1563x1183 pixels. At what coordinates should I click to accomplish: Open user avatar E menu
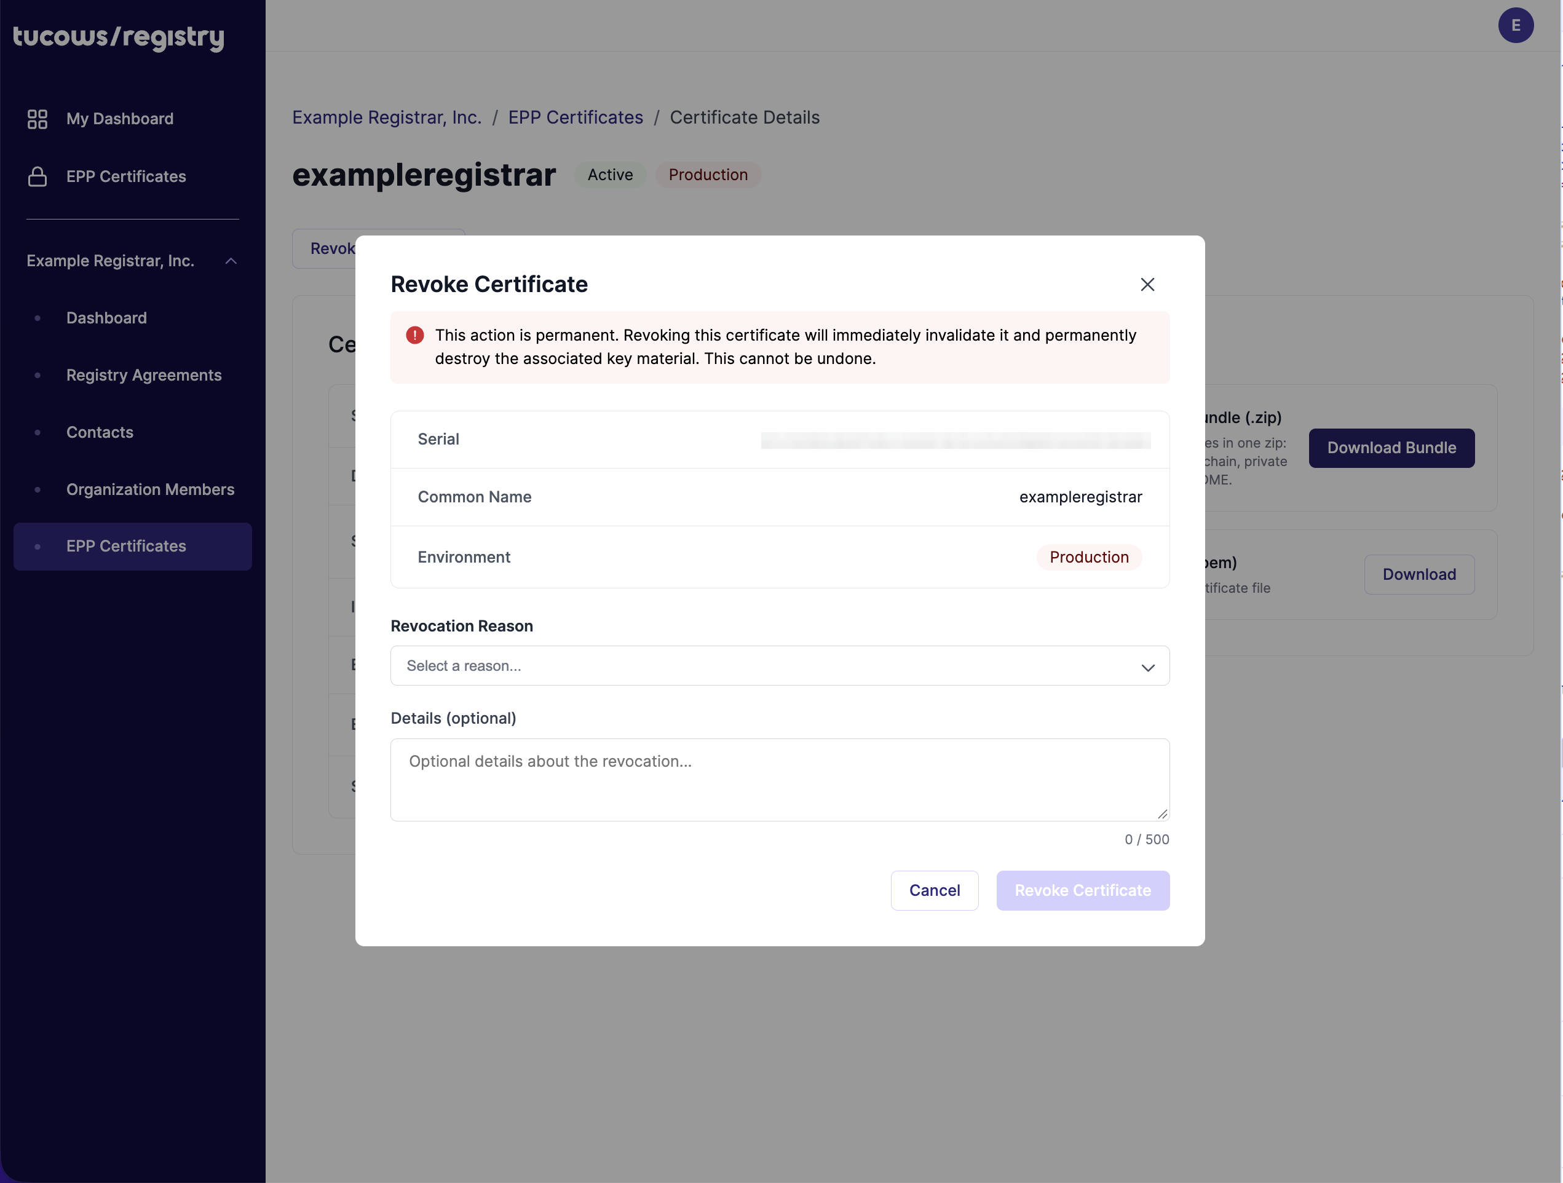(1515, 25)
